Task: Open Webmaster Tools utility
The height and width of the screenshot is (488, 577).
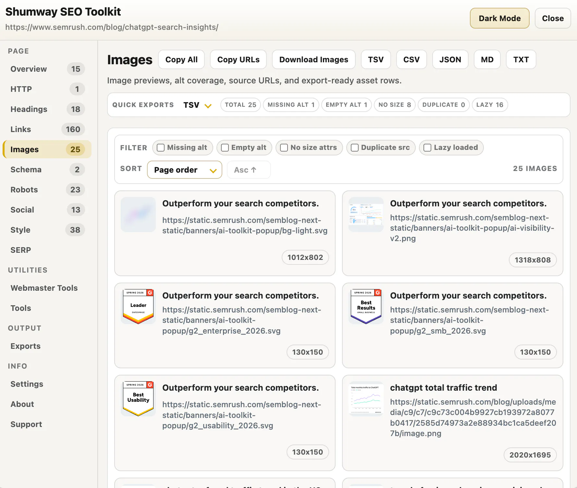Action: tap(47, 288)
